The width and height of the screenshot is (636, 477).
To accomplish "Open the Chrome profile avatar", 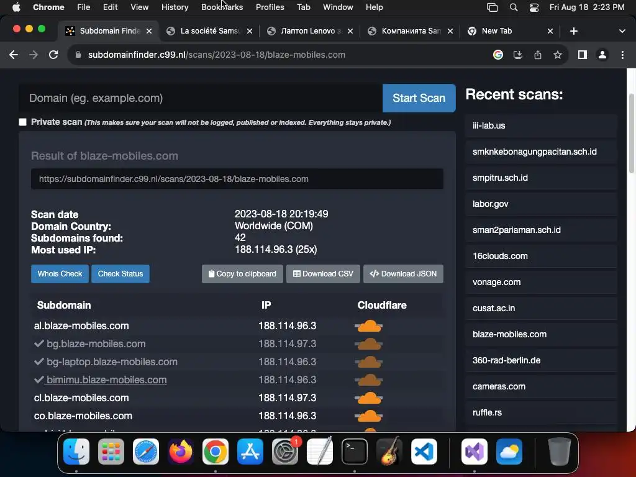I will coord(602,55).
